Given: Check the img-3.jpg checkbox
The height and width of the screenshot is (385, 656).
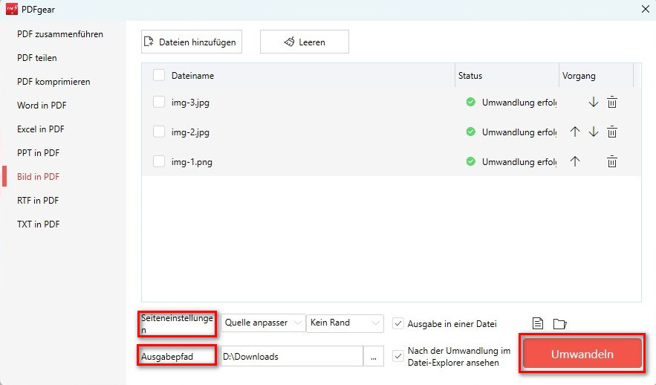Looking at the screenshot, I should [x=159, y=102].
